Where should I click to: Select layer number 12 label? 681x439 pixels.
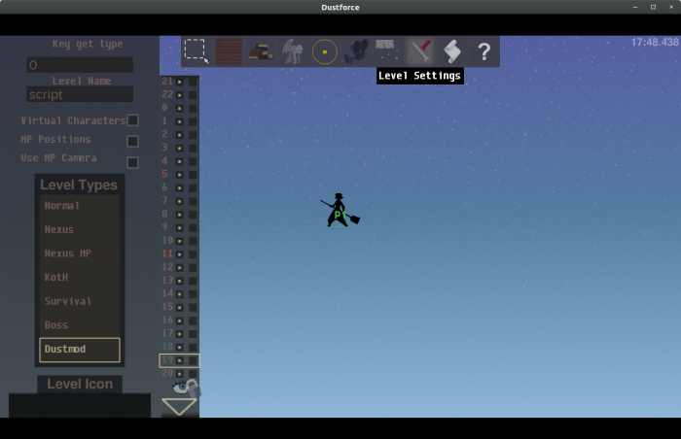(167, 267)
